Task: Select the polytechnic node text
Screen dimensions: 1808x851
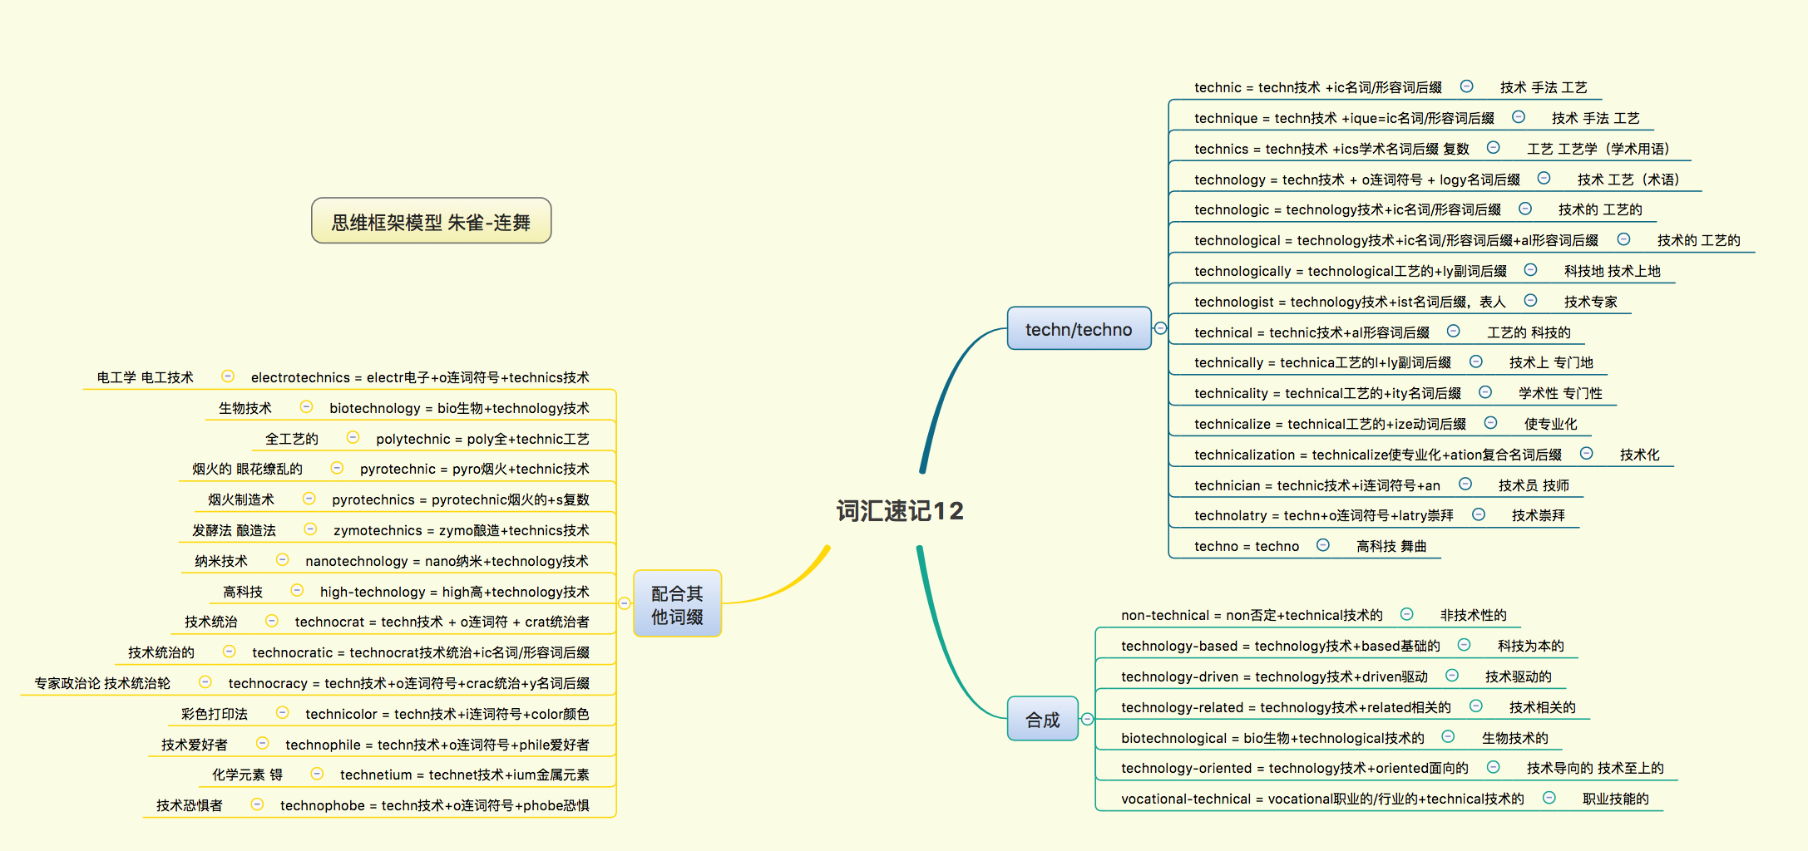Action: (x=482, y=439)
